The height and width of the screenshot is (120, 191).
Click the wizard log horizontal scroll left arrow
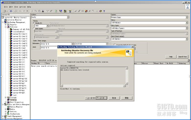point(62,86)
